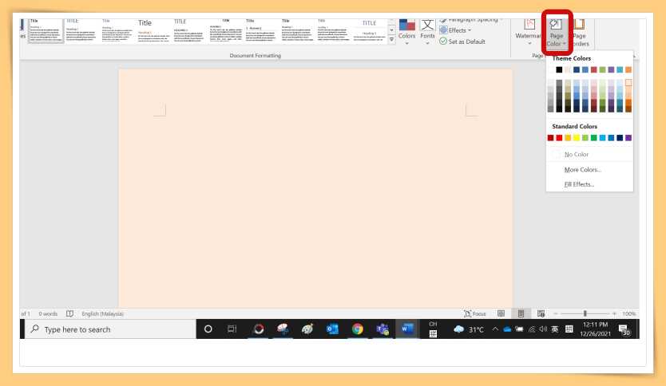Expand the Paragraph Spacing dropdown

(x=479, y=19)
